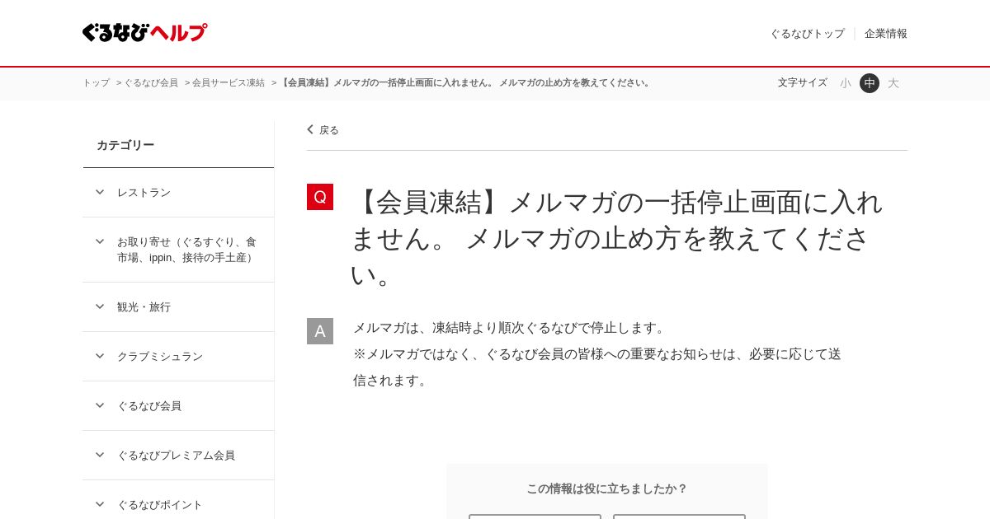990x519 pixels.
Task: Select ぐるなびプレミアム会員 category label
Action: click(176, 456)
